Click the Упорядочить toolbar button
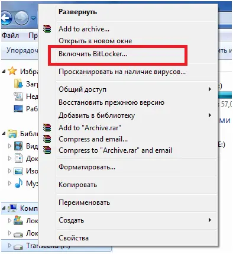This screenshot has height=254, width=233. (21, 50)
